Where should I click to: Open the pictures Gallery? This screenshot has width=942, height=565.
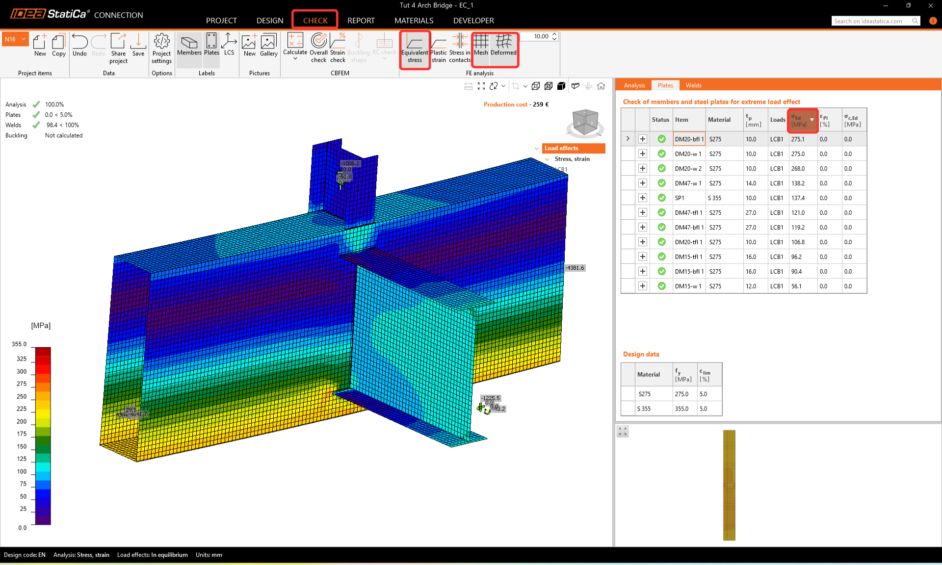[x=268, y=45]
